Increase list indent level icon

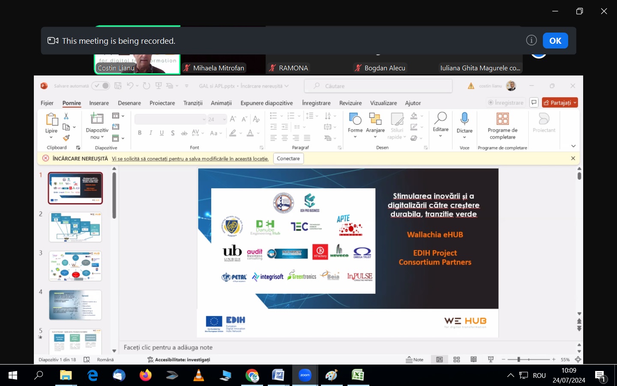(x=285, y=127)
